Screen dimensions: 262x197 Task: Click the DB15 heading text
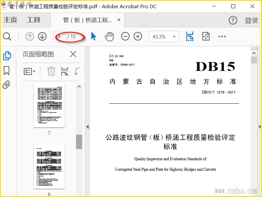pyautogui.click(x=215, y=66)
